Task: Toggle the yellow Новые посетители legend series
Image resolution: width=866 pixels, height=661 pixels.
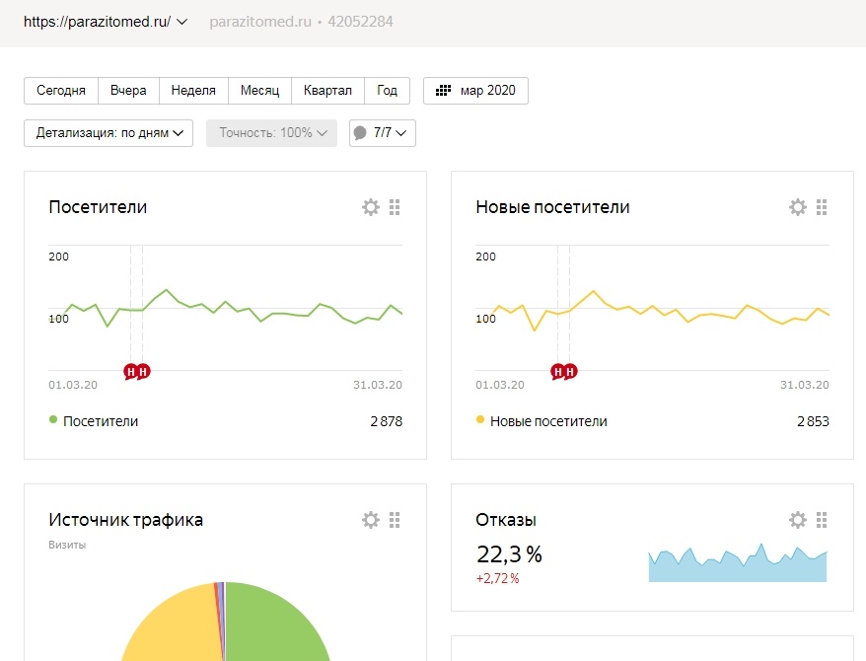Action: pos(541,421)
